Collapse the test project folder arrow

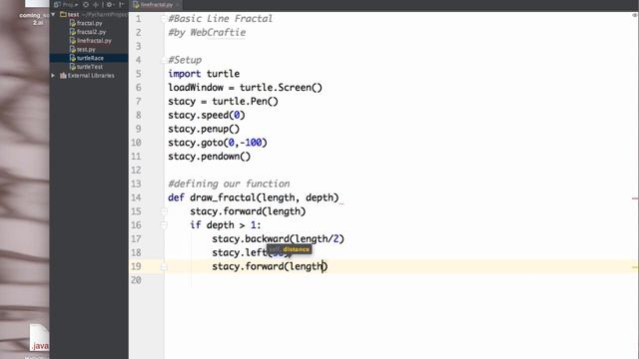pos(53,14)
